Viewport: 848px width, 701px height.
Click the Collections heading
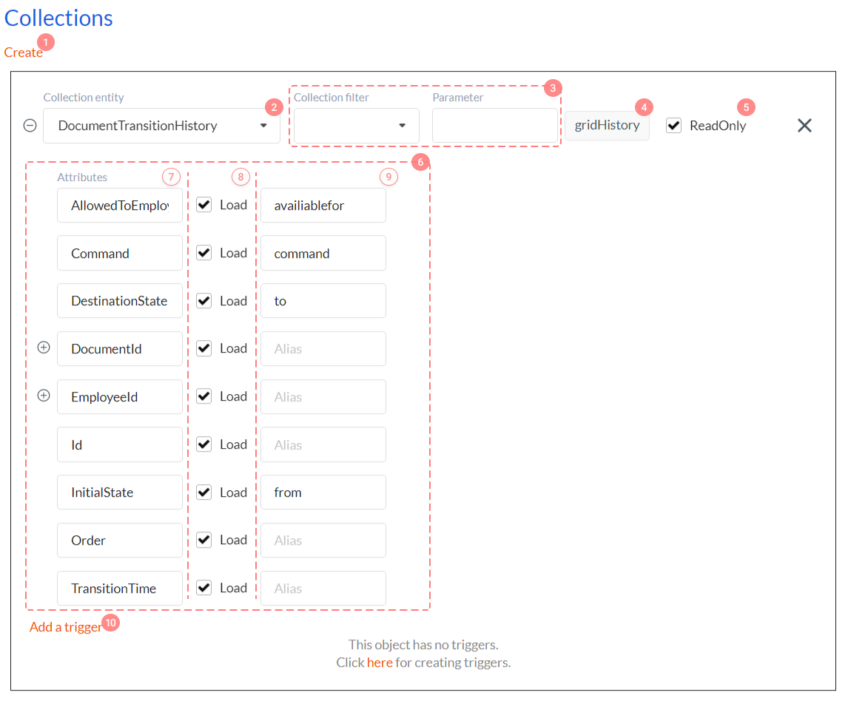click(x=58, y=18)
